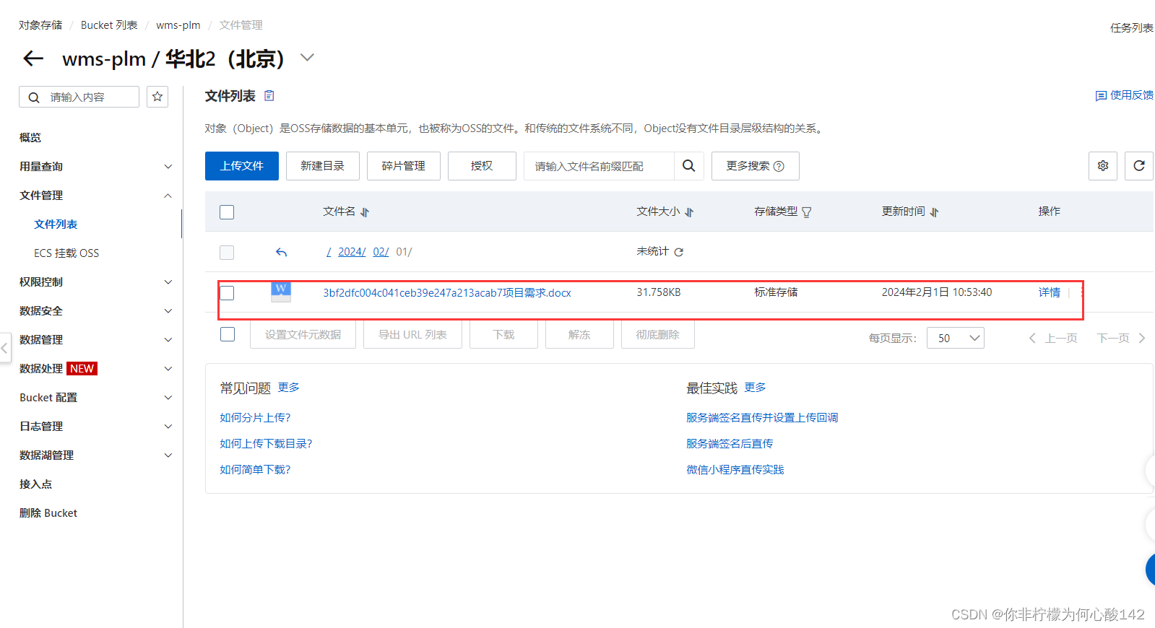Click 详情 for the docx file
Screen dimensions: 1155x628
click(1050, 292)
